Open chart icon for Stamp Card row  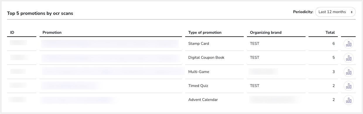349,44
